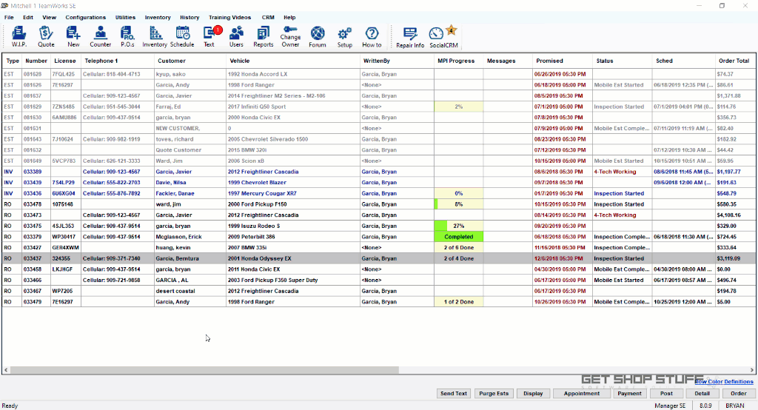Open the Configurations menu

pos(85,17)
